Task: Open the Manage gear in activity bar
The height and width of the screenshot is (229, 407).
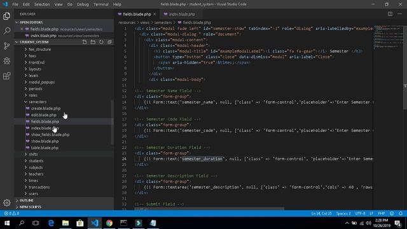Action: point(7,202)
